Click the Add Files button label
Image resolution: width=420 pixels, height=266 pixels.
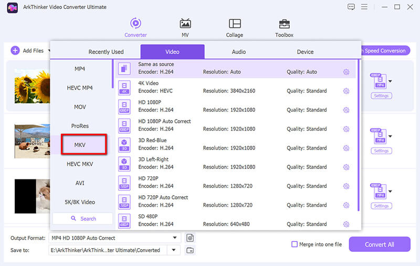coord(33,50)
